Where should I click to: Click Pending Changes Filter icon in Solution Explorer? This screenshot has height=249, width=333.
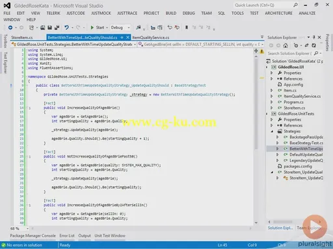pyautogui.click(x=296, y=45)
